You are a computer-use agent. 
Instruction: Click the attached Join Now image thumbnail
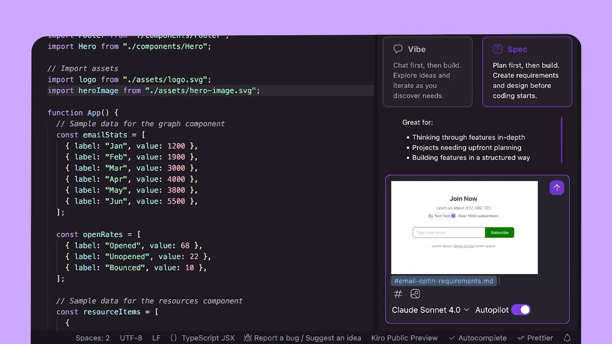coord(464,227)
